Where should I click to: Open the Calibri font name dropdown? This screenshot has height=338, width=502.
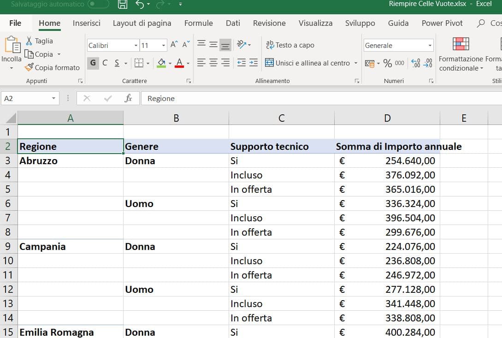point(136,46)
